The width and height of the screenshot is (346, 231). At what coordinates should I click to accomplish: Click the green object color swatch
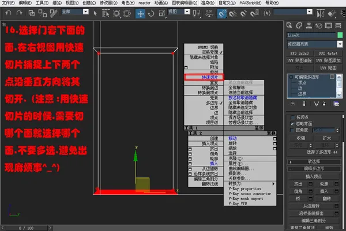340,35
